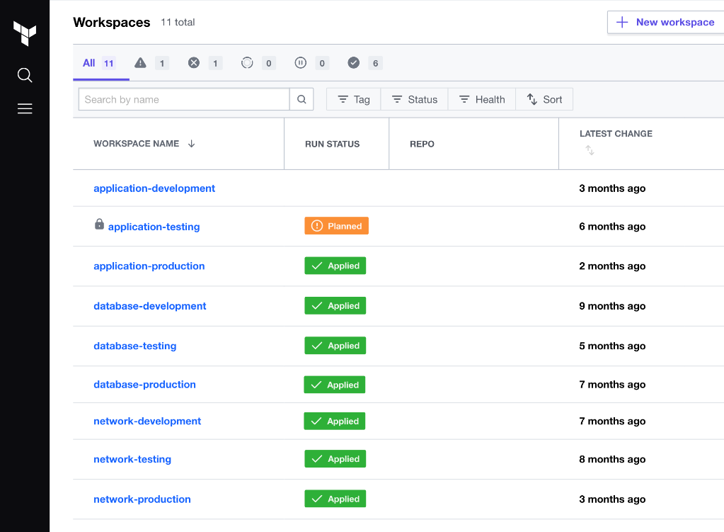Toggle sort direction on Latest Change column
Viewport: 724px width, 532px height.
(x=590, y=149)
